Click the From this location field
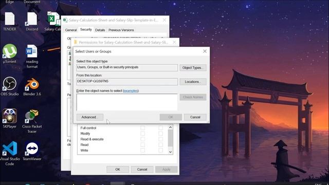 pos(127,81)
